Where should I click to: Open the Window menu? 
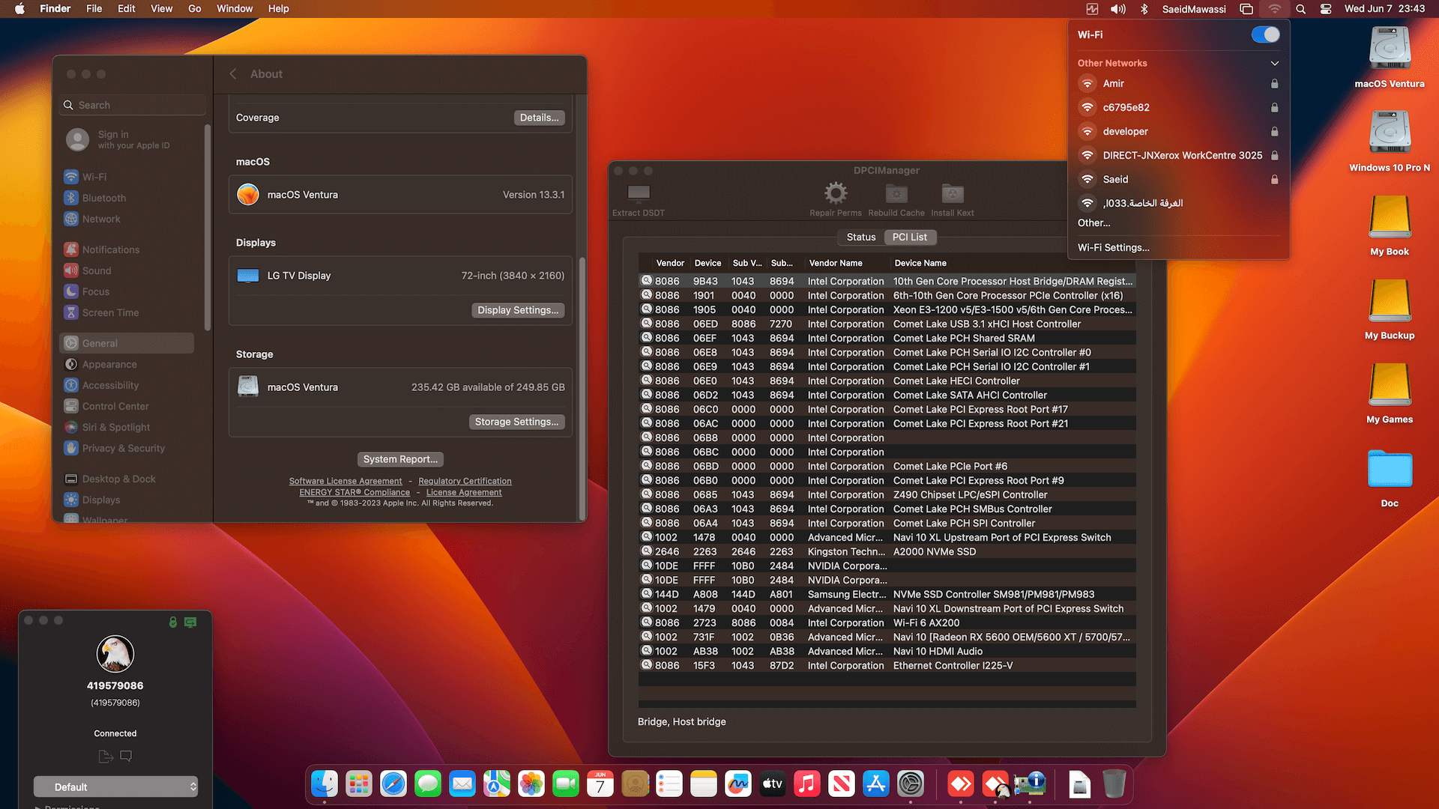point(235,9)
